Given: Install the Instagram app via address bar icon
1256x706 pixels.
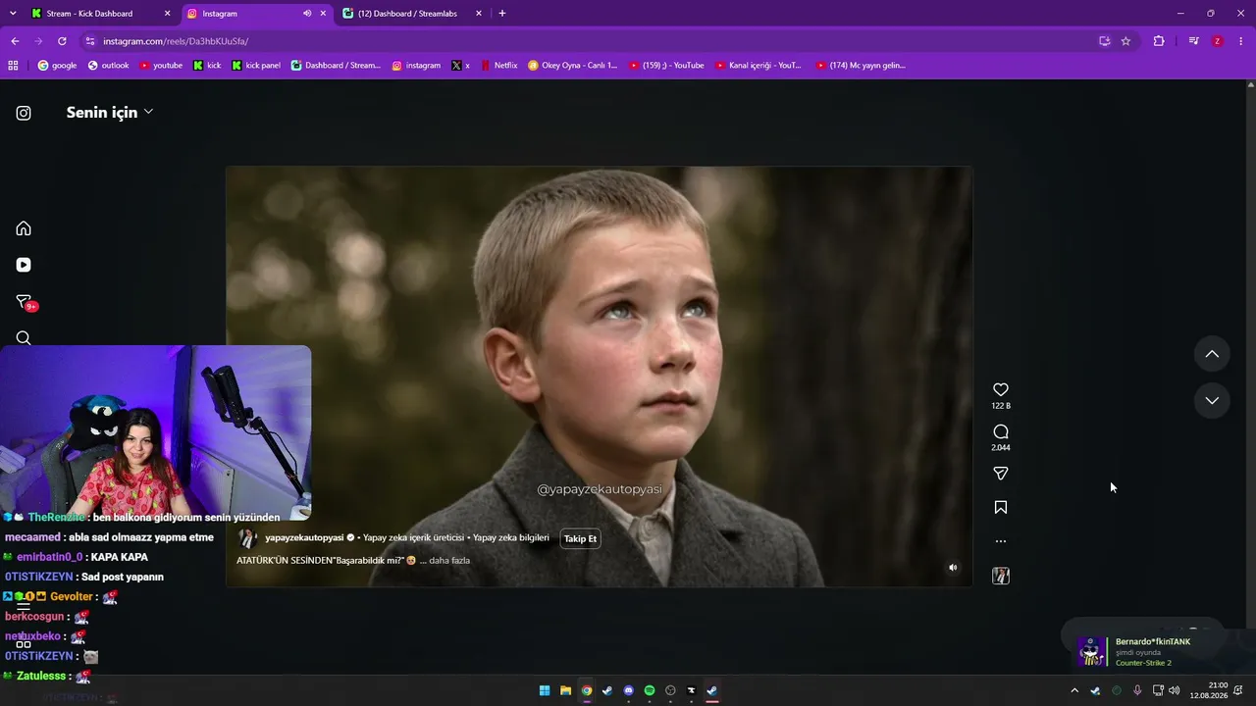Looking at the screenshot, I should tap(1104, 41).
